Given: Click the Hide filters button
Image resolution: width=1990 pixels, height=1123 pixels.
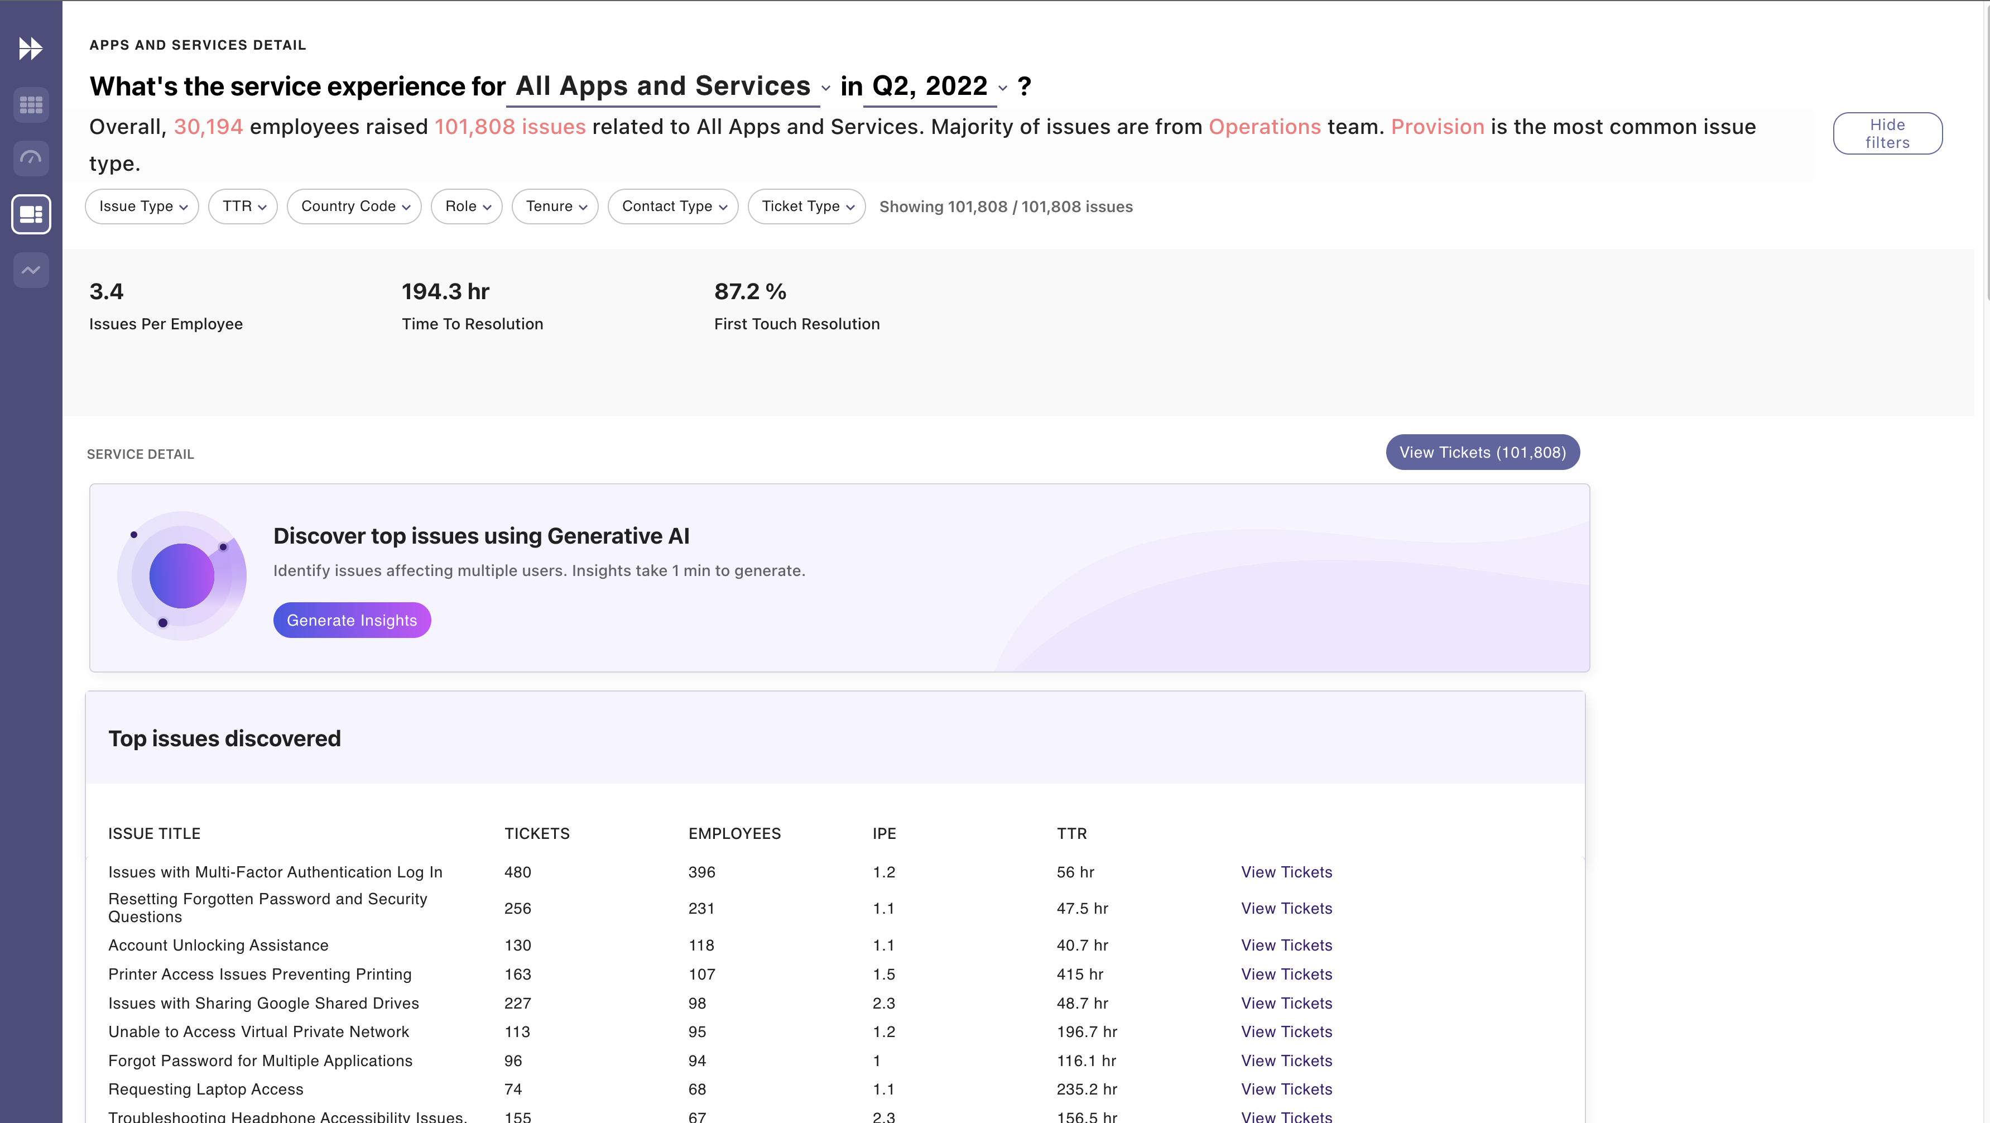Looking at the screenshot, I should tap(1887, 134).
